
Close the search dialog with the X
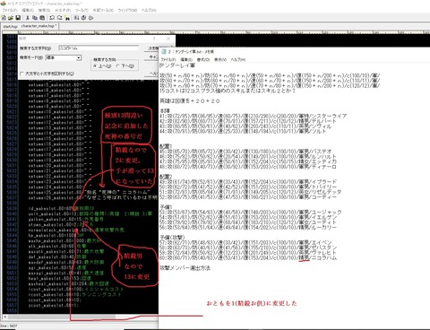168,39
